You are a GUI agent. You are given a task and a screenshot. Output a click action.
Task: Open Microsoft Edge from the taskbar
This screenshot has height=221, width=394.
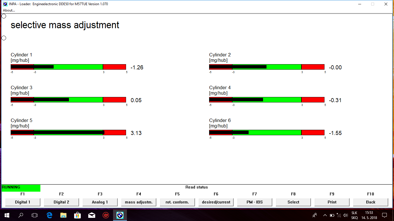[49, 215]
